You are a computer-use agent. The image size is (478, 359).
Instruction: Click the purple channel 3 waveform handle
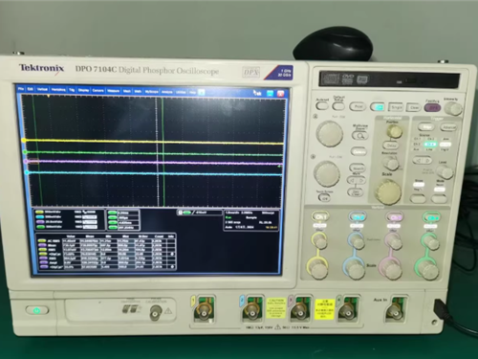[26, 162]
